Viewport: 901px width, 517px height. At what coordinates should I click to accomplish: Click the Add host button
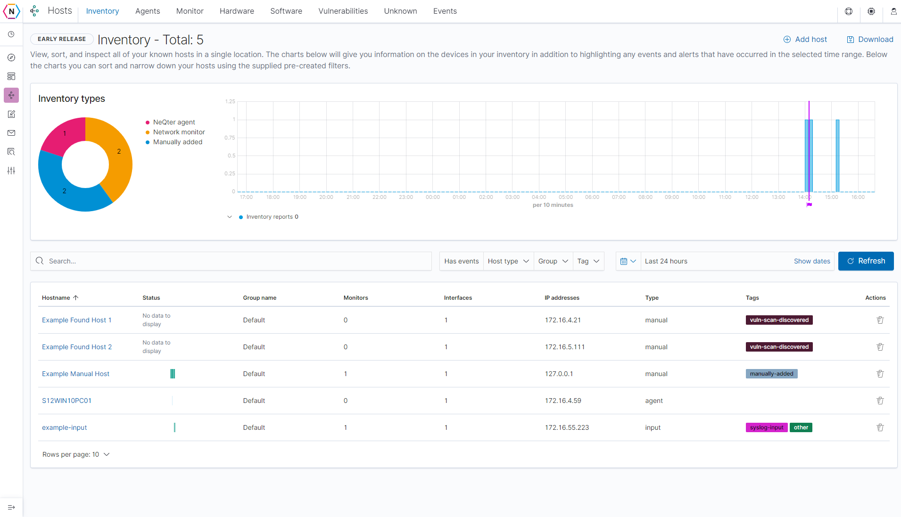805,40
